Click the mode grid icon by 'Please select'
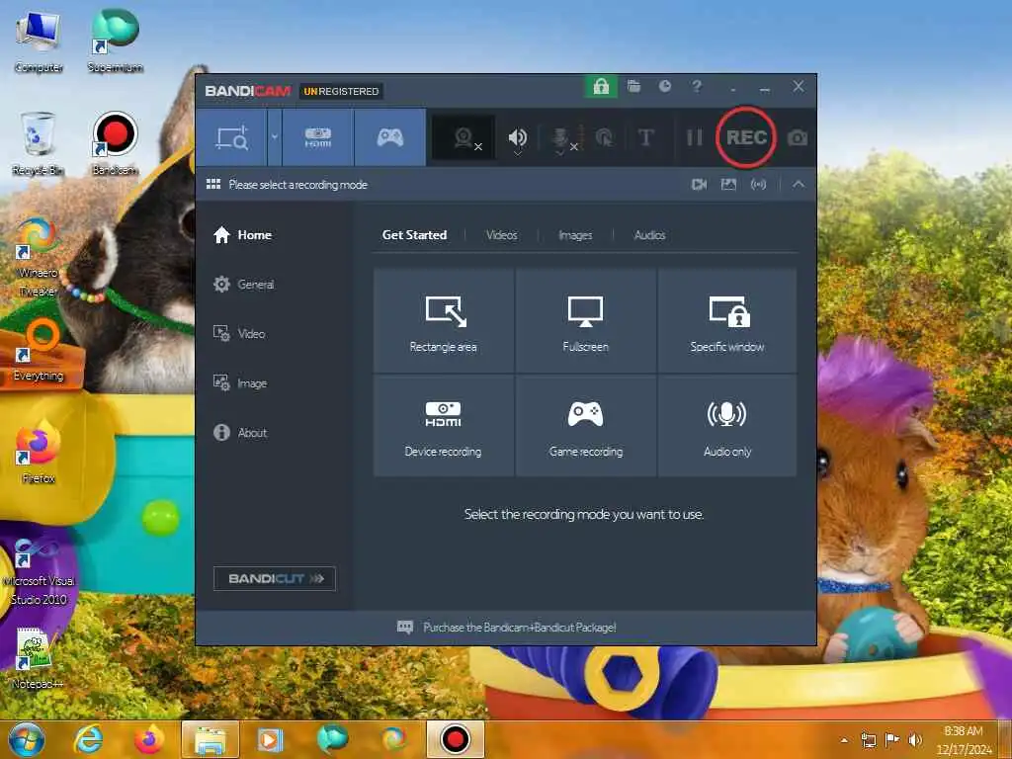1012x759 pixels. pyautogui.click(x=213, y=185)
